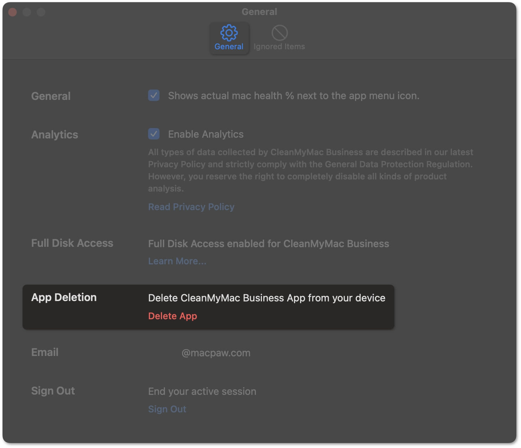Click the analytics privacy description paragraph
Screen dimensions: 521x448
click(x=311, y=170)
